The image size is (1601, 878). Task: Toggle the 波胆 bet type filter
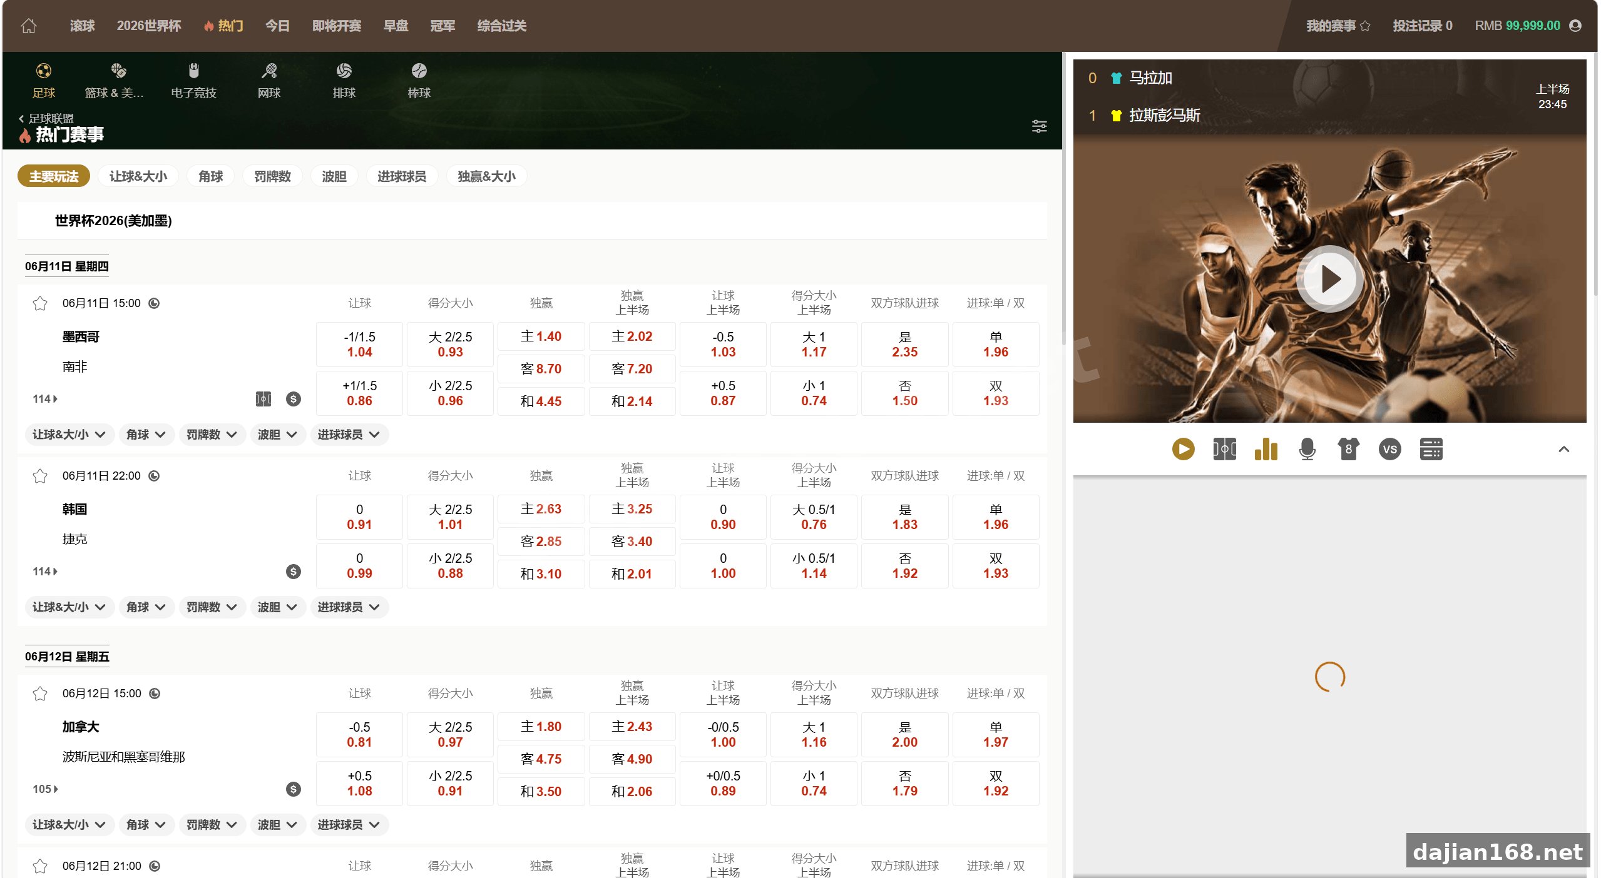[334, 176]
